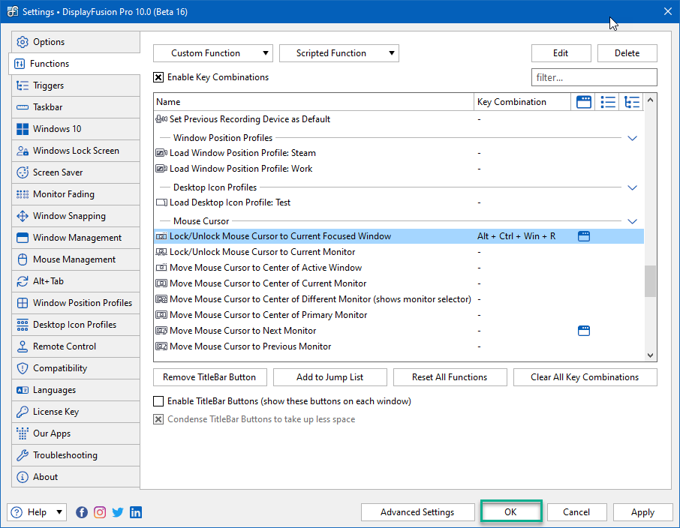The image size is (680, 528).
Task: Click the Edit button
Action: [x=561, y=53]
